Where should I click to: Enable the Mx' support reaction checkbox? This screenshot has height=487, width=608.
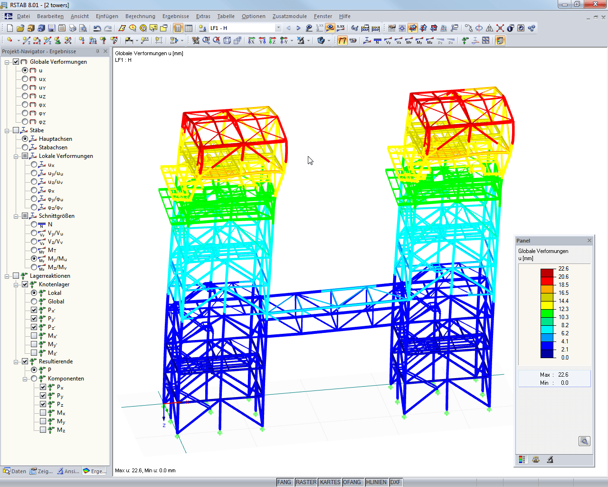(x=34, y=336)
